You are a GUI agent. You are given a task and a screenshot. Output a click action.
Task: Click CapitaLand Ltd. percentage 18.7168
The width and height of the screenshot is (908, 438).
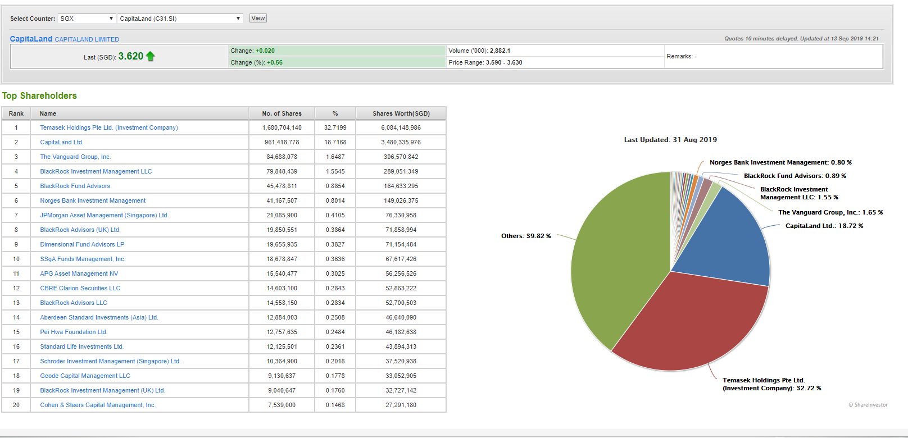(335, 142)
